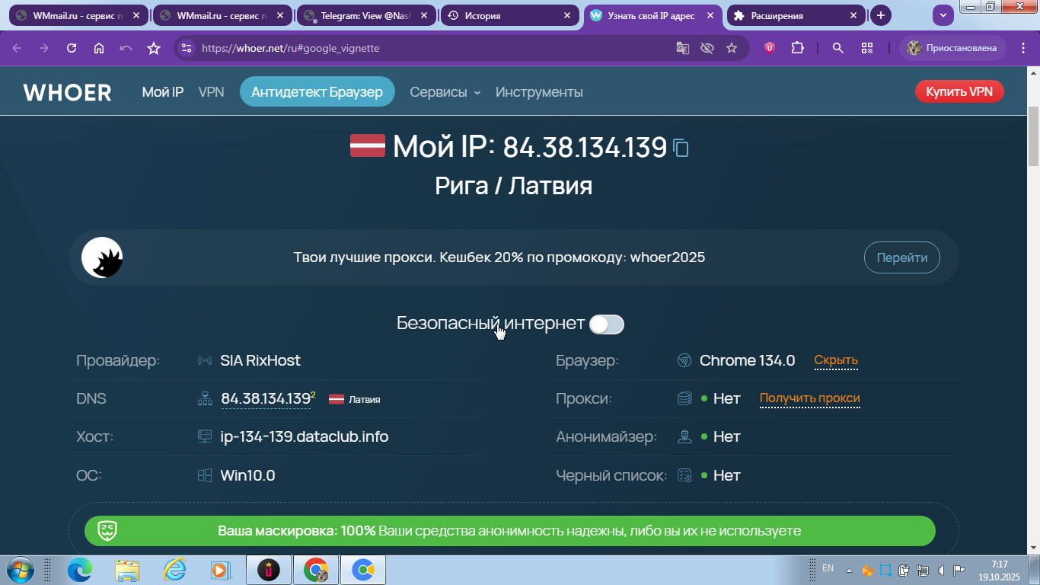The height and width of the screenshot is (585, 1040).
Task: Click the Перейти button in promo banner
Action: click(902, 257)
